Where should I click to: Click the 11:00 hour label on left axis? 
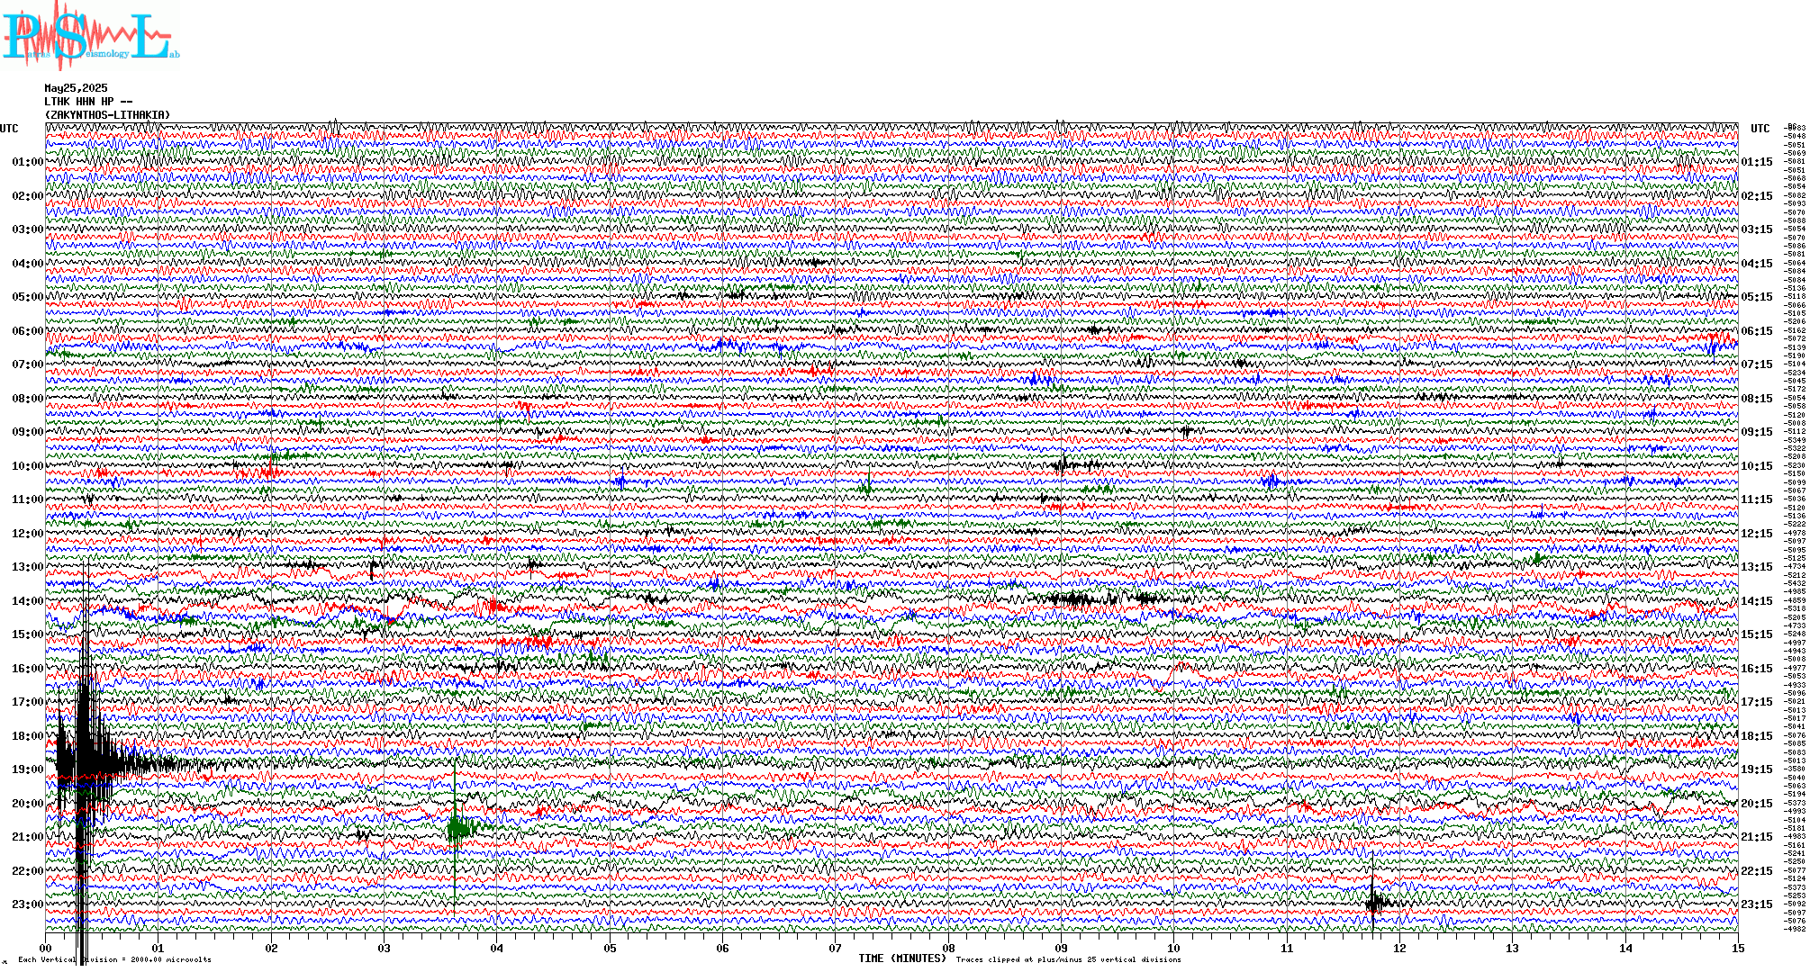click(27, 499)
